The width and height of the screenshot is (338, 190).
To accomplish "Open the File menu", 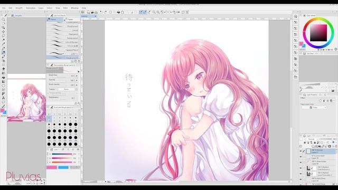I will point(4,8).
